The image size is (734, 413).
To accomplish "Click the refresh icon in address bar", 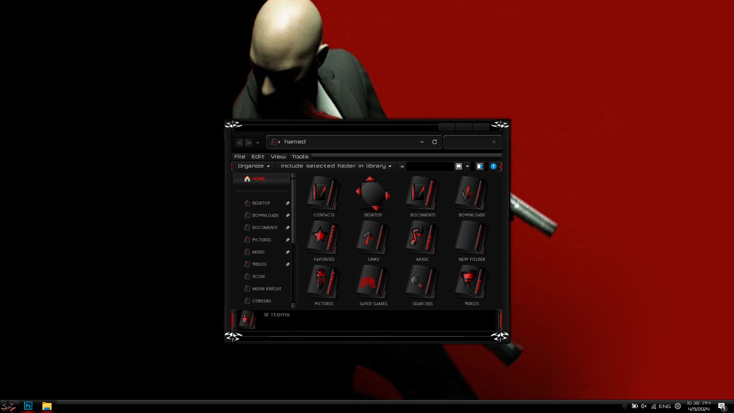I will pyautogui.click(x=435, y=142).
